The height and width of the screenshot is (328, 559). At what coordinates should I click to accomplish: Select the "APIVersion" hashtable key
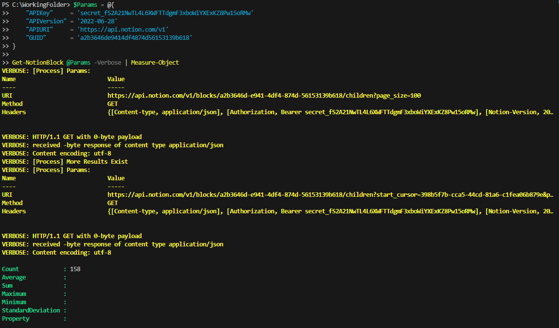(x=46, y=21)
